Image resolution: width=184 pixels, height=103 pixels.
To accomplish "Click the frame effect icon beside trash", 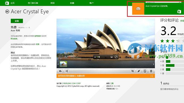I will (x=145, y=71).
